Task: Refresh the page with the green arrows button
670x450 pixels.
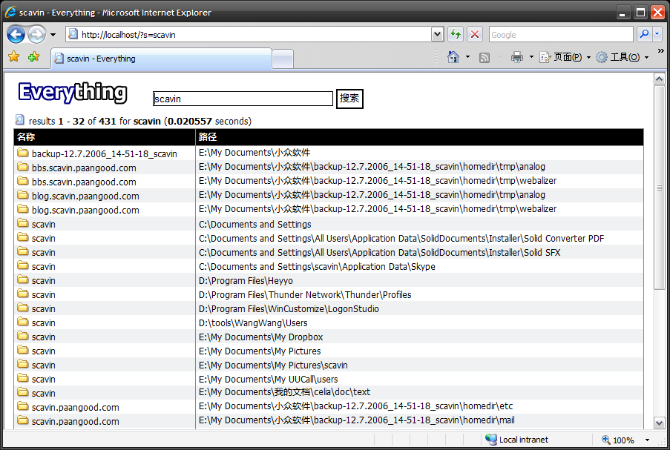Action: click(x=456, y=34)
